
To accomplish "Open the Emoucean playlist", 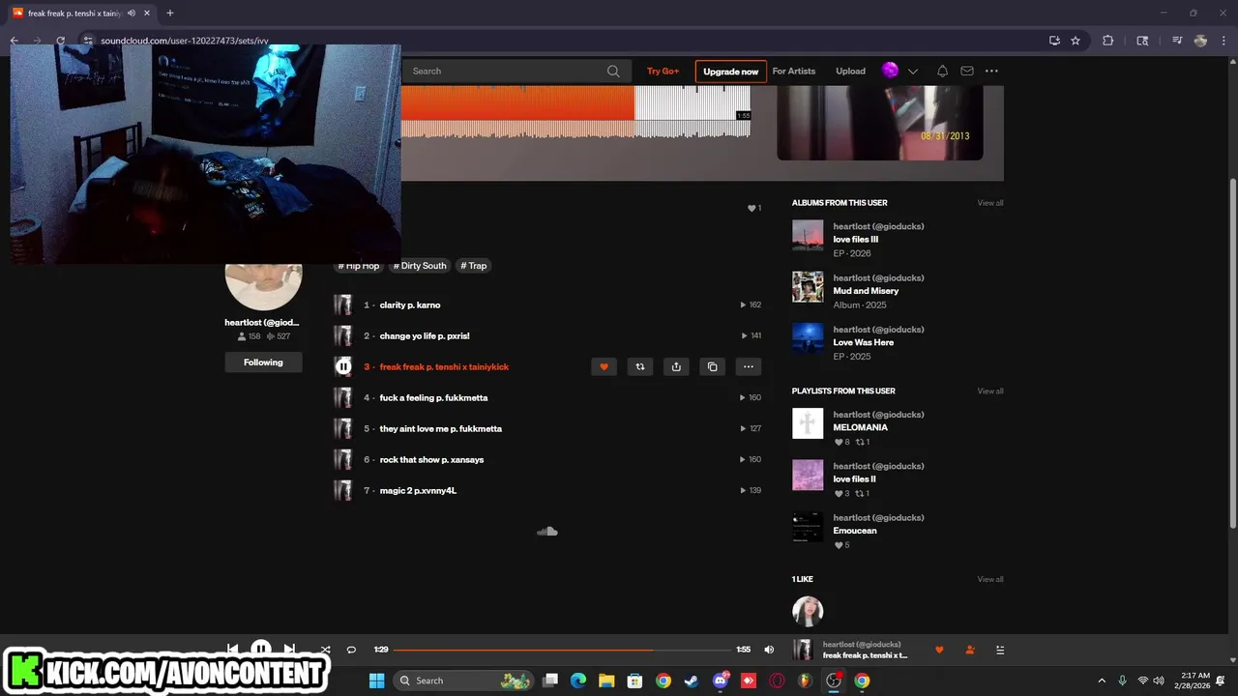I will pyautogui.click(x=855, y=531).
